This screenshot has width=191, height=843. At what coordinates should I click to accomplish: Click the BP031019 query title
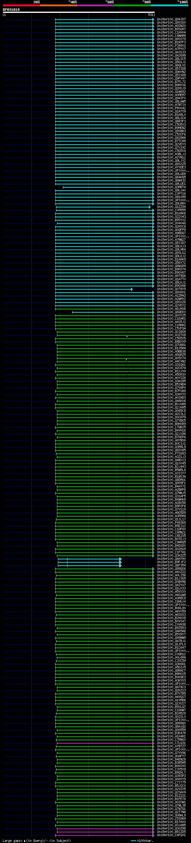[x=11, y=10]
